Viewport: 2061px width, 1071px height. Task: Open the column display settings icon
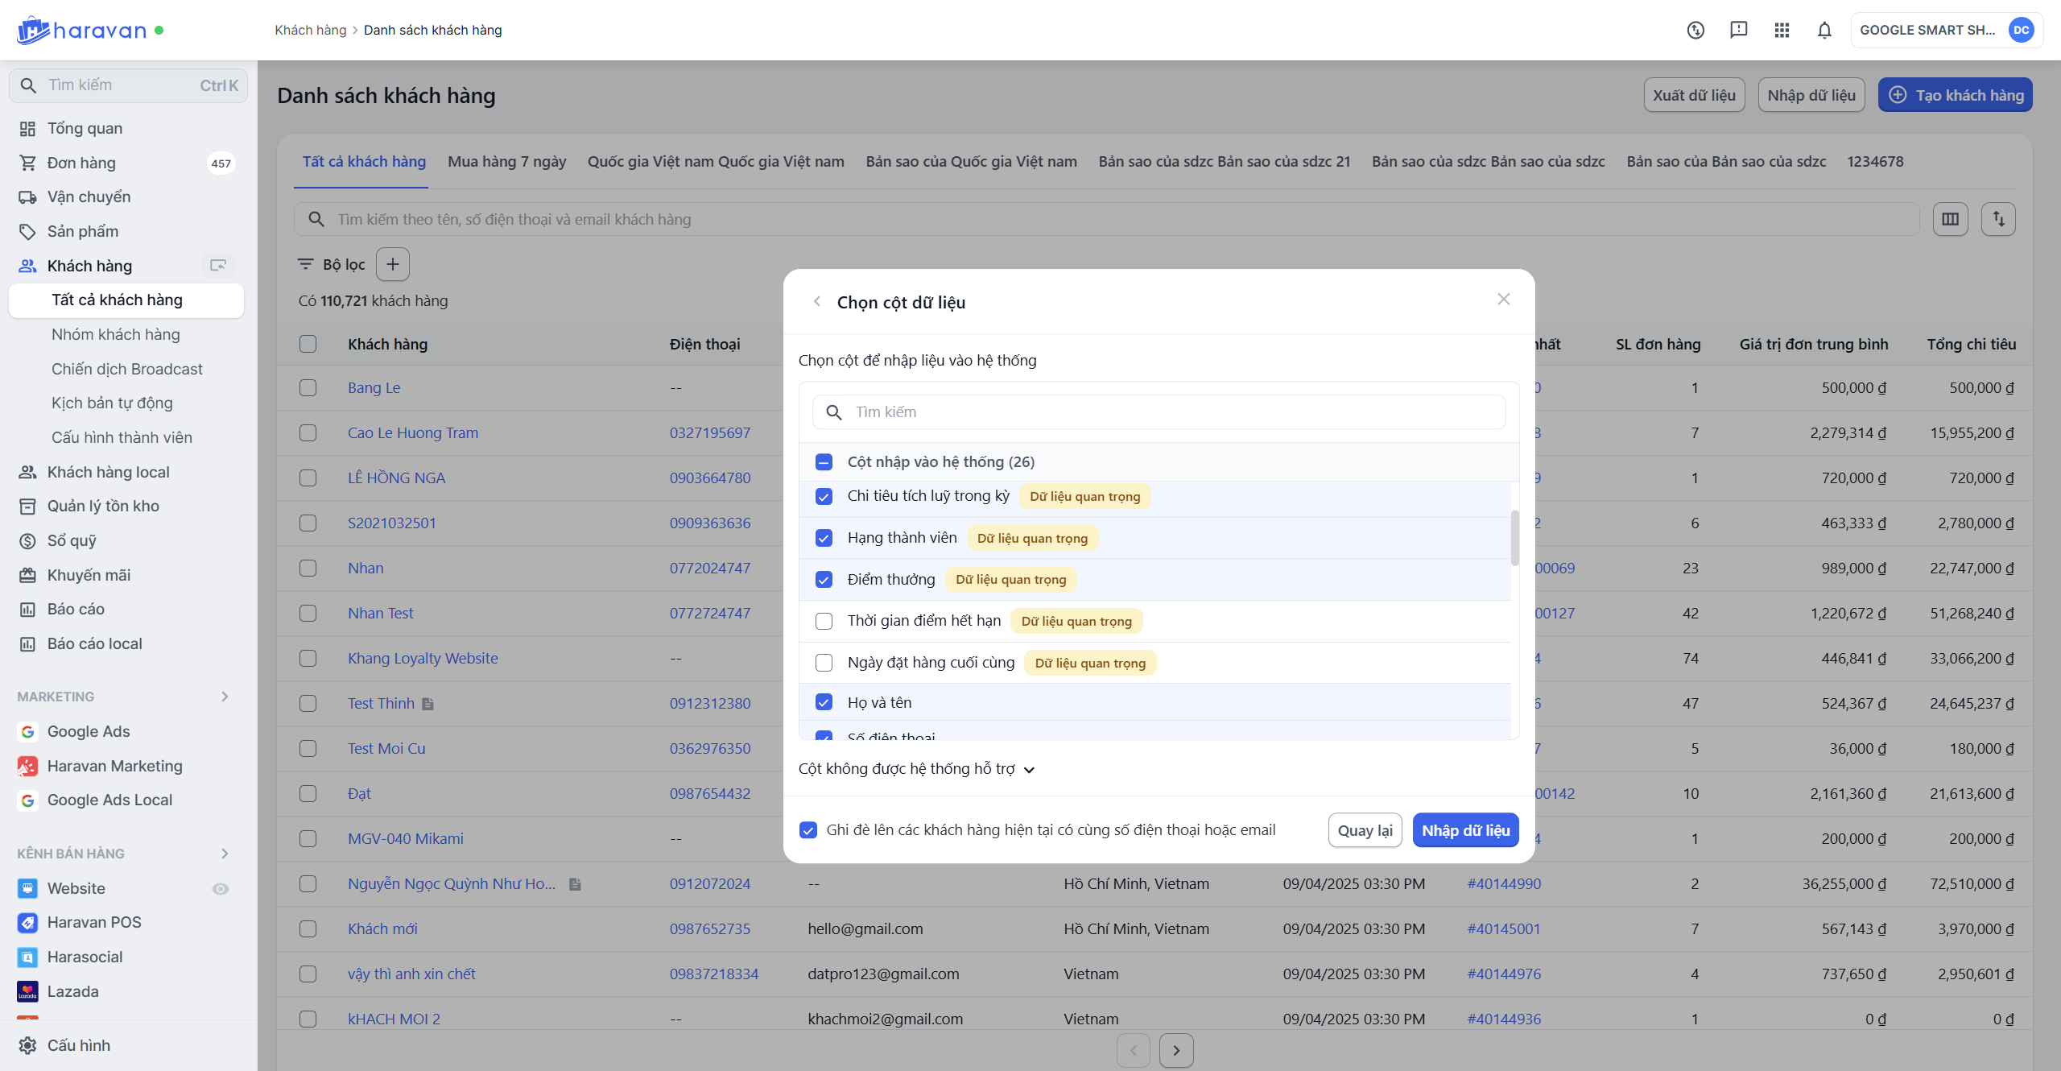click(x=1950, y=219)
